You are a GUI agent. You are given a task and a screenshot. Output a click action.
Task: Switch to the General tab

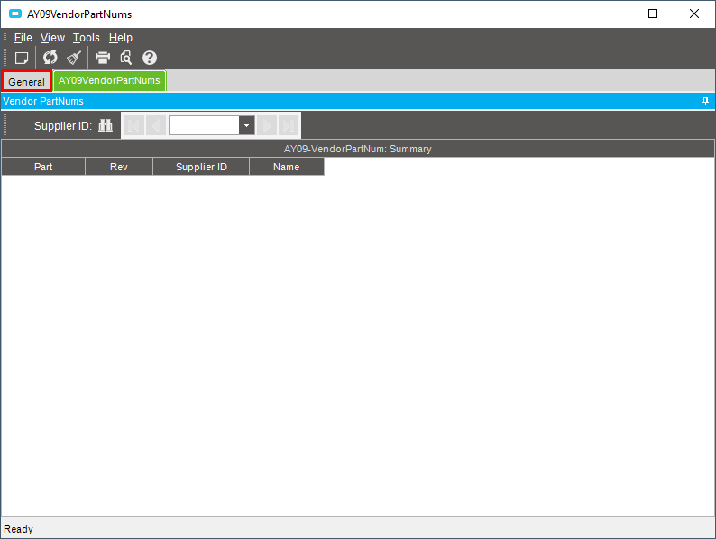click(26, 82)
